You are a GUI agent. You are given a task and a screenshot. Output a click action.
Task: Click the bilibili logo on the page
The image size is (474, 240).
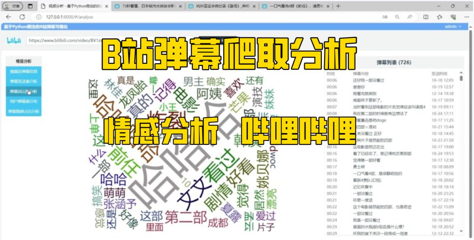click(14, 40)
